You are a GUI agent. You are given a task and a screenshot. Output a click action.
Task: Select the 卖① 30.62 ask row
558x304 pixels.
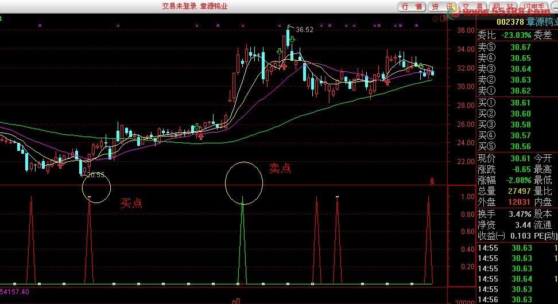click(517, 91)
